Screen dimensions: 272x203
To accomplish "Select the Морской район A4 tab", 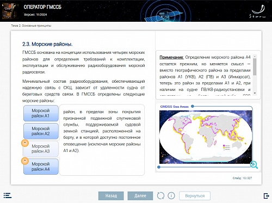I will [41, 167].
